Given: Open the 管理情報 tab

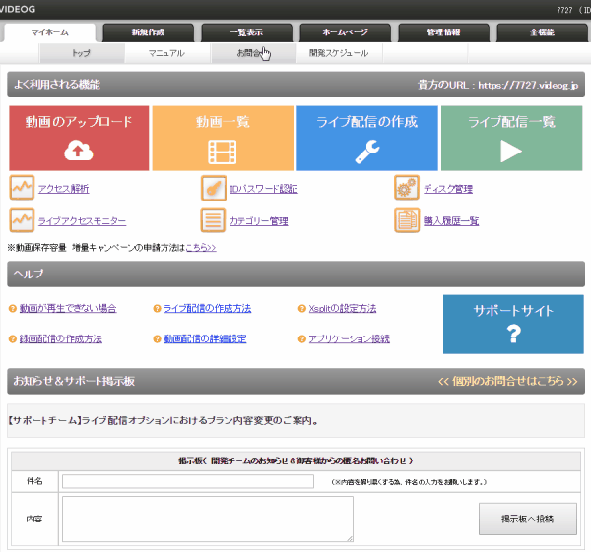Looking at the screenshot, I should pyautogui.click(x=442, y=32).
